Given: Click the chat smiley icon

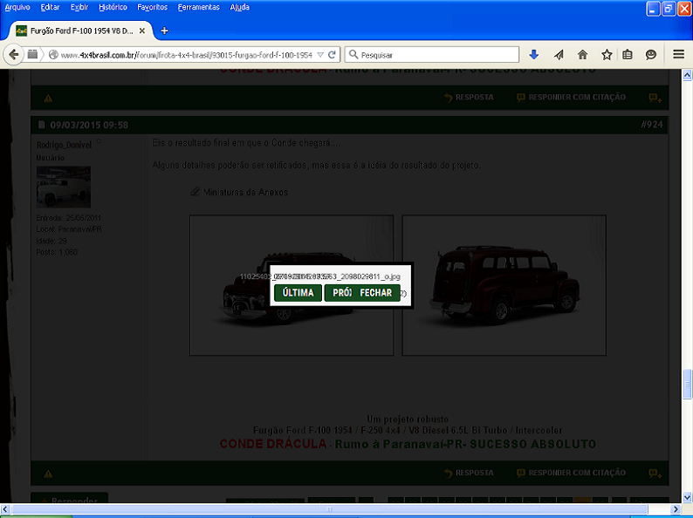Looking at the screenshot, I should tap(650, 55).
